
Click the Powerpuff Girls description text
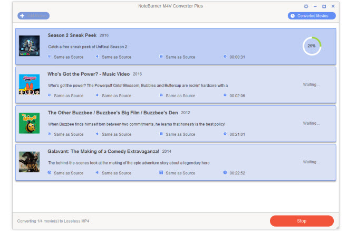(x=138, y=86)
